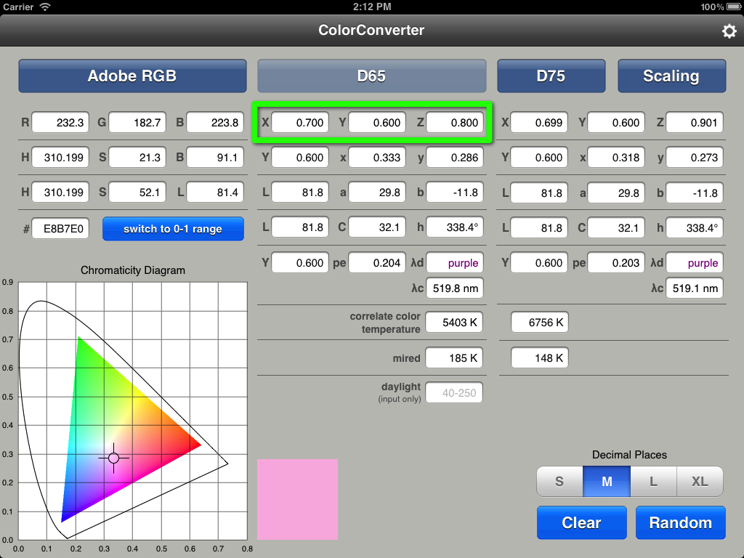Select the Adobe RGB color space button

[132, 76]
